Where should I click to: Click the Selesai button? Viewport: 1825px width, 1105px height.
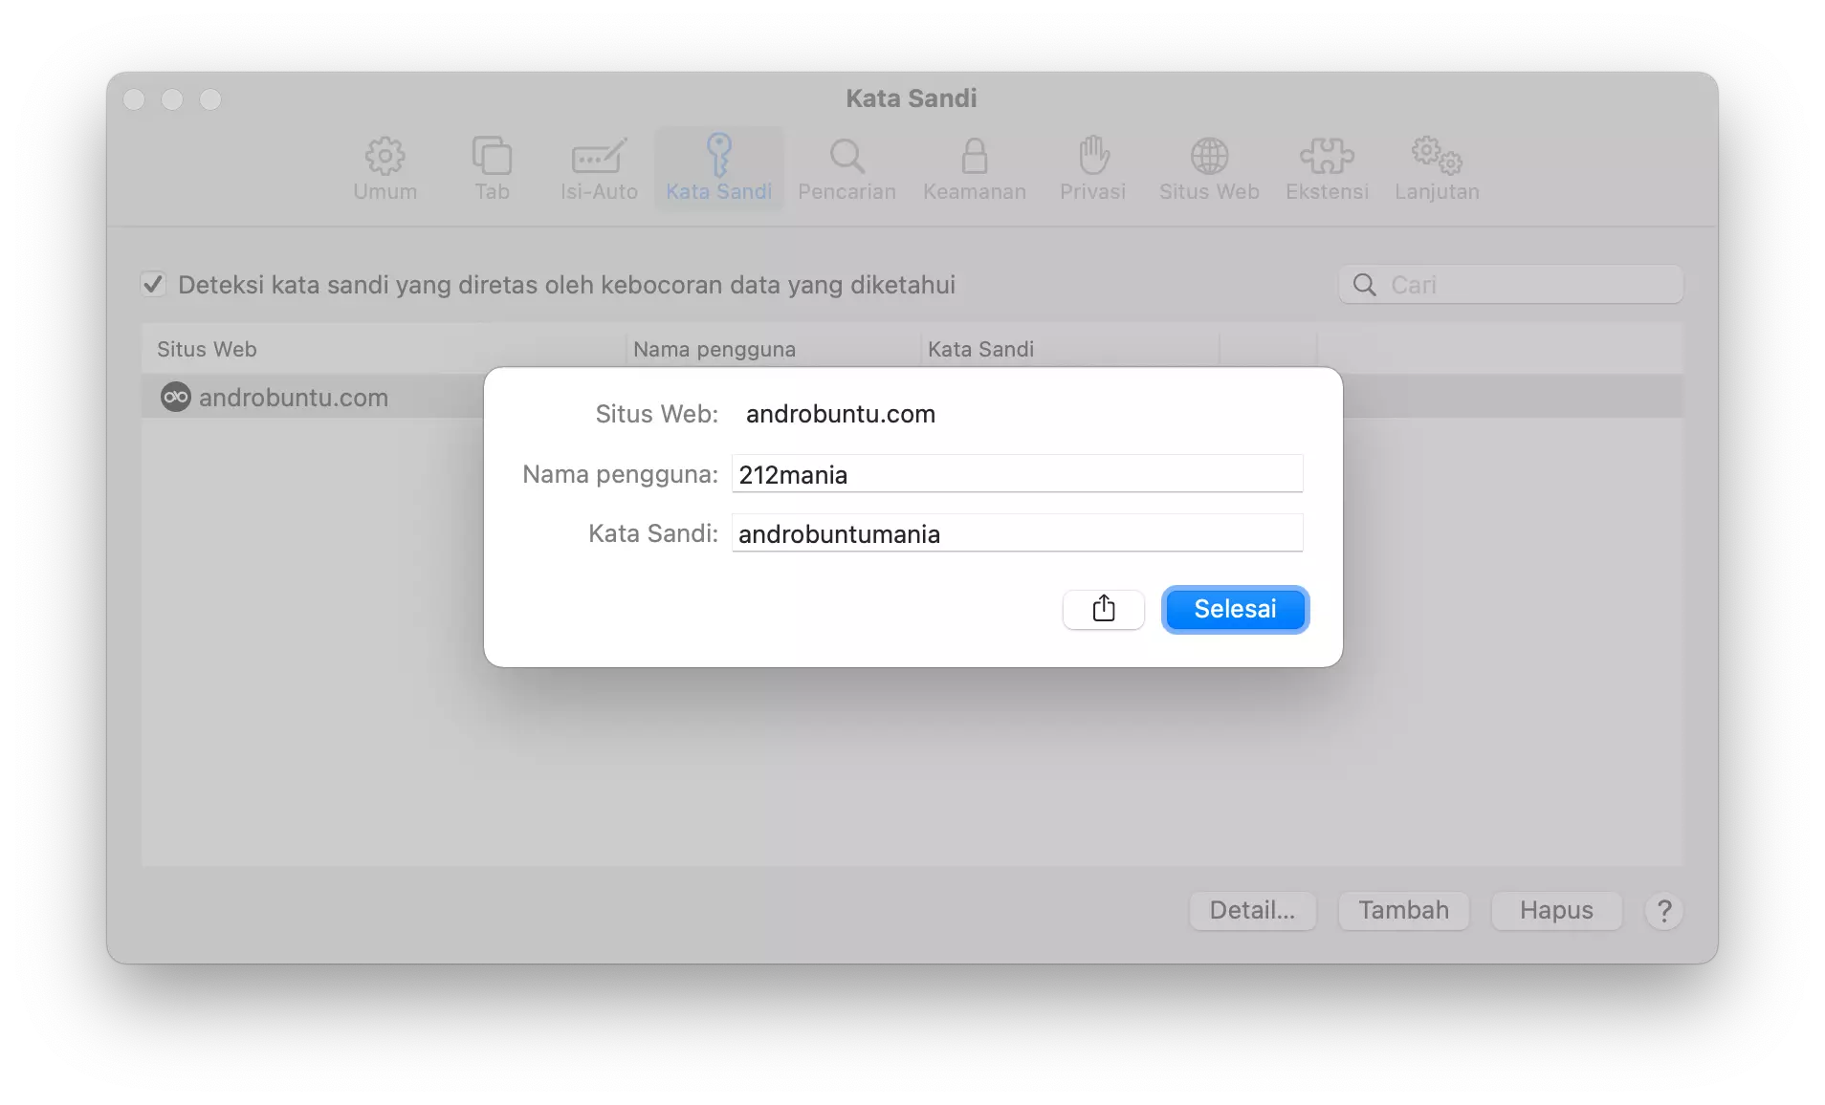click(1235, 609)
